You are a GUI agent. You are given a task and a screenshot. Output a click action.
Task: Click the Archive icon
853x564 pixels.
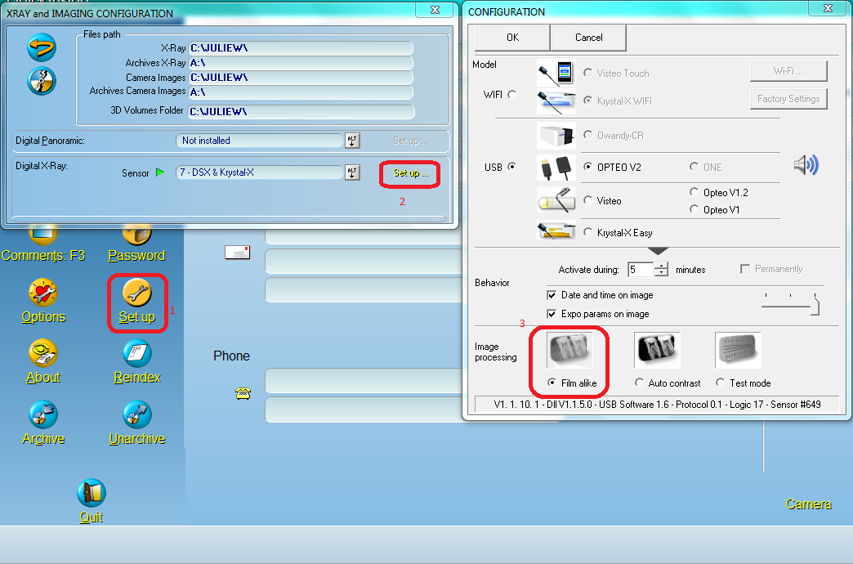pos(42,414)
